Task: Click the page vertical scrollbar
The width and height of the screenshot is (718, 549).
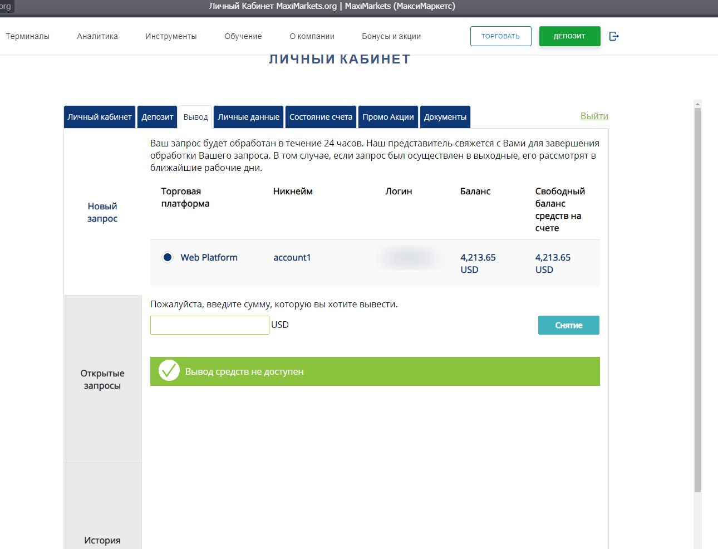Action: pyautogui.click(x=697, y=301)
